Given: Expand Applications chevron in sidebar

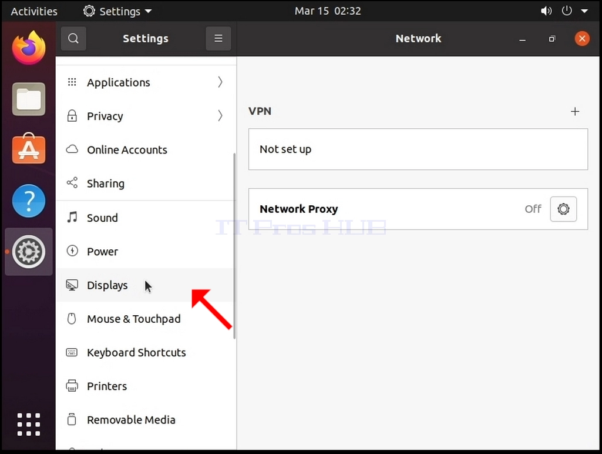Looking at the screenshot, I should tap(220, 82).
